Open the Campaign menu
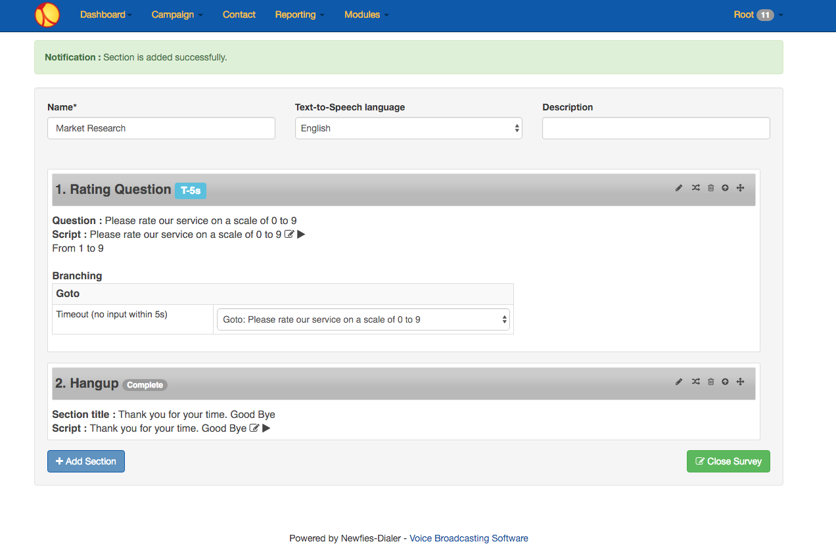The height and width of the screenshot is (550, 836). click(177, 14)
